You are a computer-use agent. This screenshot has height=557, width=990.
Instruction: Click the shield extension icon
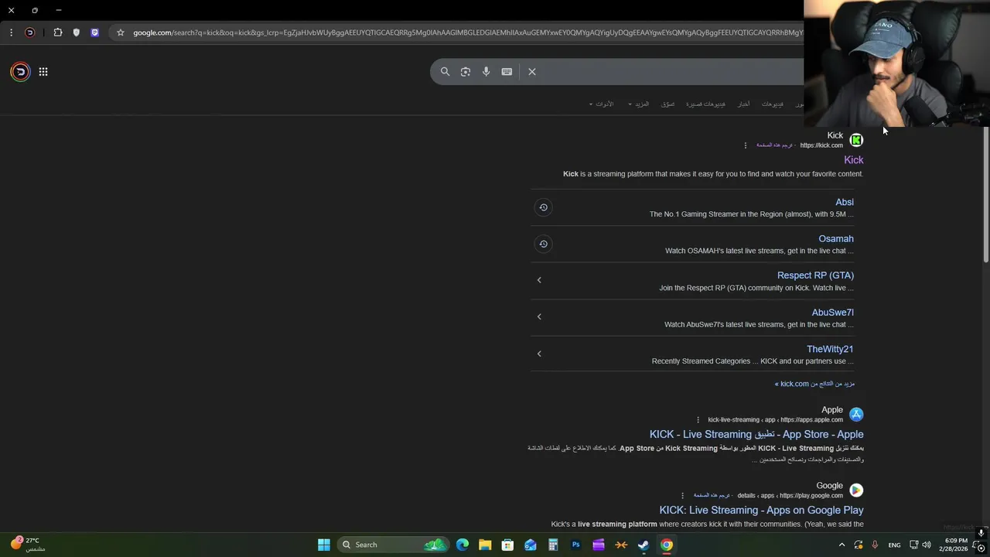[x=77, y=32]
